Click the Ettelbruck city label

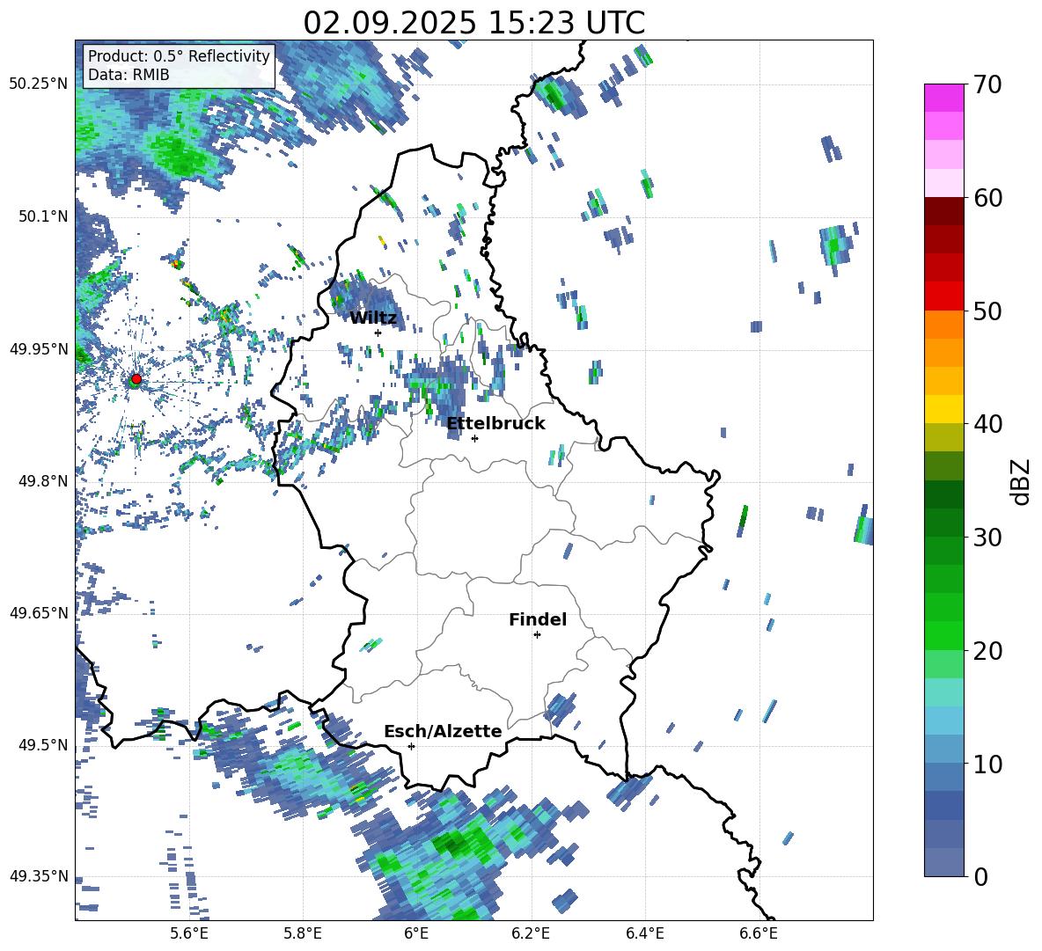coord(495,424)
